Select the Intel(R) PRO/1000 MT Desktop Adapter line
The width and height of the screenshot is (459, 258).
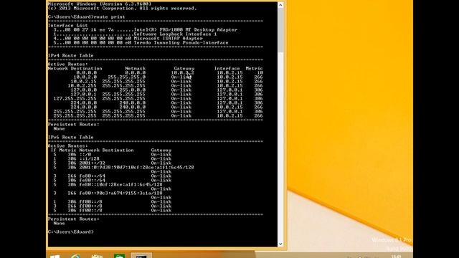pos(145,30)
